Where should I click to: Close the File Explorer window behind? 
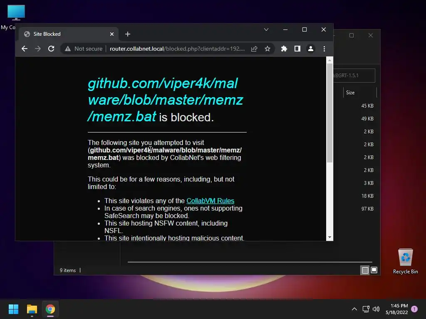371,36
